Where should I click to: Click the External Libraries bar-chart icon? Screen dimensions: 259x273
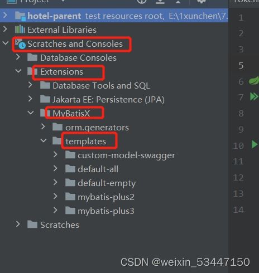pos(20,30)
